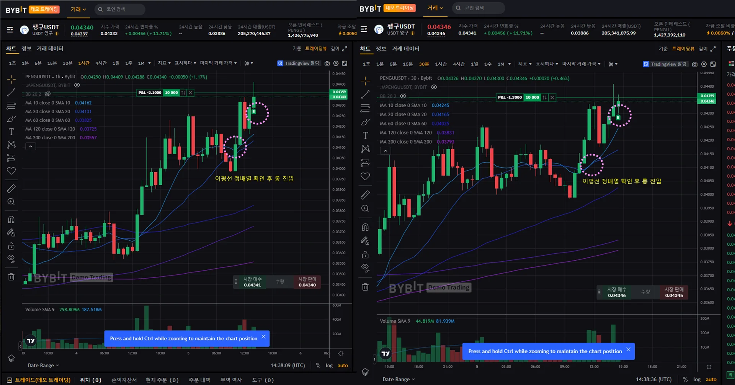
Task: Delete drawings with trash icon in left chart
Action: (11, 277)
